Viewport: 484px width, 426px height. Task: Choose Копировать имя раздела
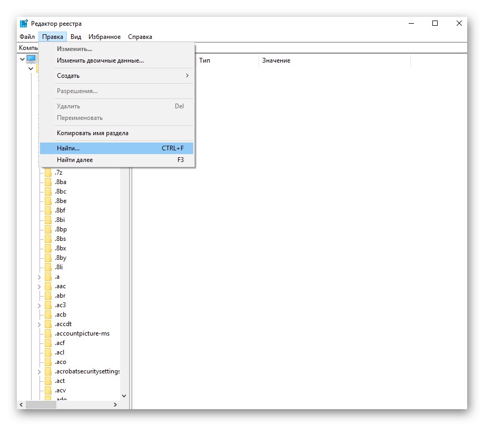pyautogui.click(x=117, y=133)
